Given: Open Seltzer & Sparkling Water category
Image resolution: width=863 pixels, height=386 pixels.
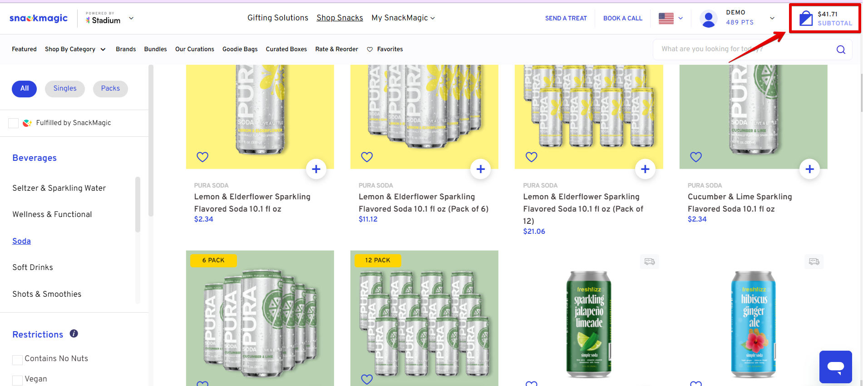Looking at the screenshot, I should click(59, 188).
